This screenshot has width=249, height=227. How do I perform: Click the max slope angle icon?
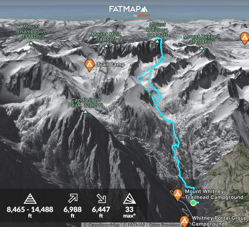(x=130, y=198)
